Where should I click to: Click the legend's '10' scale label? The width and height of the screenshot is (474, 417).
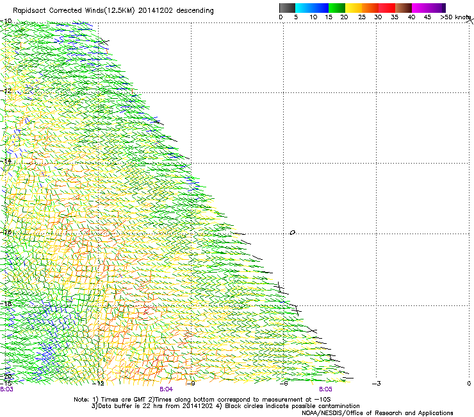tap(313, 17)
